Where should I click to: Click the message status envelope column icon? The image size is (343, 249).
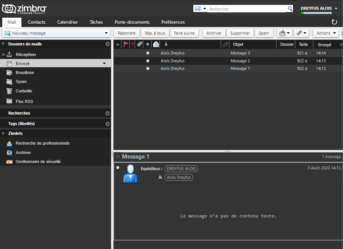click(x=156, y=44)
